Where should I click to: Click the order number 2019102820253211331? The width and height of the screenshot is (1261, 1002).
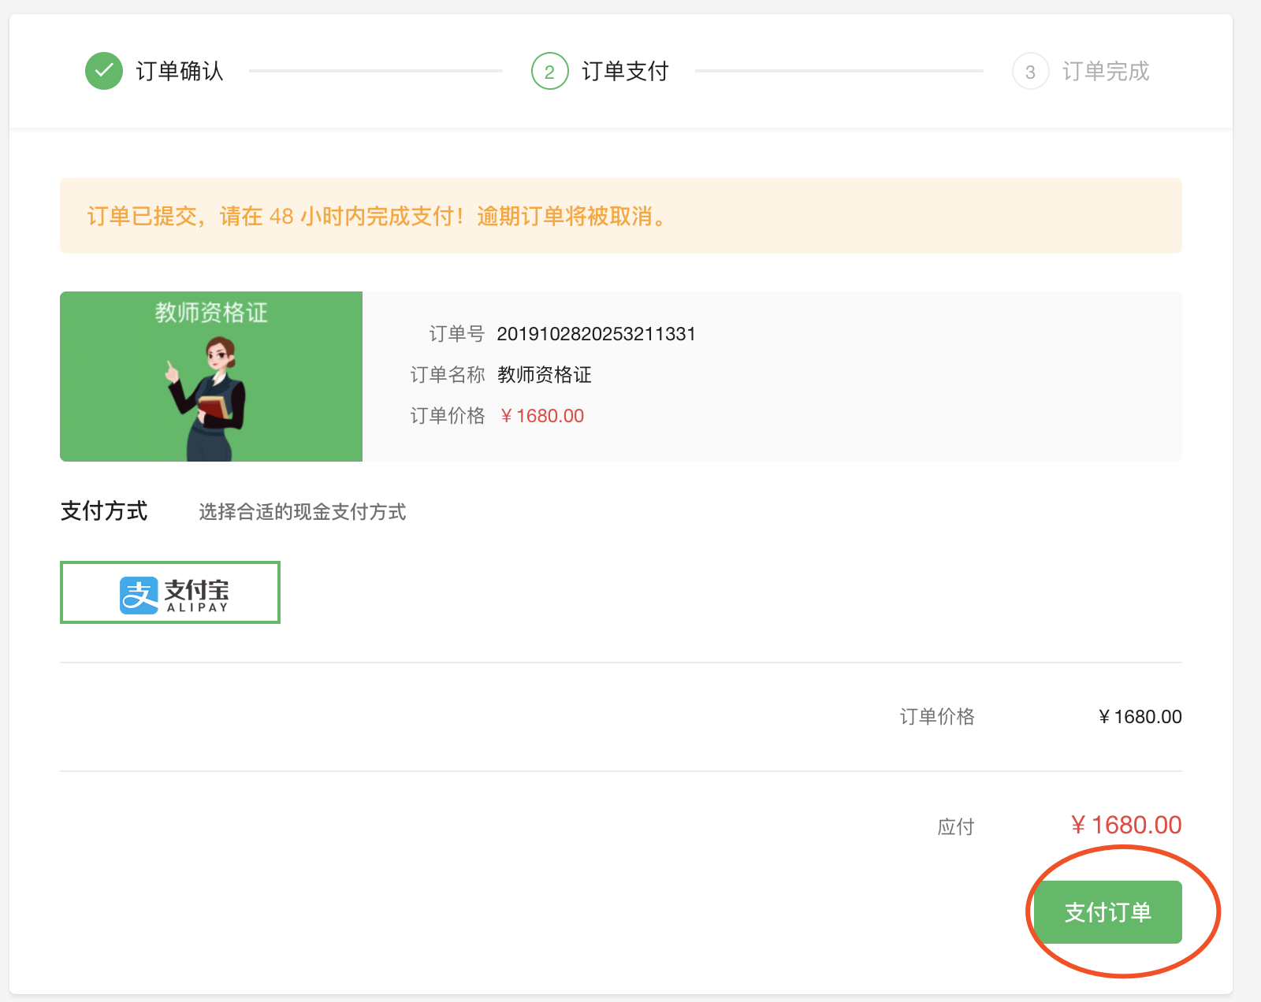point(597,334)
